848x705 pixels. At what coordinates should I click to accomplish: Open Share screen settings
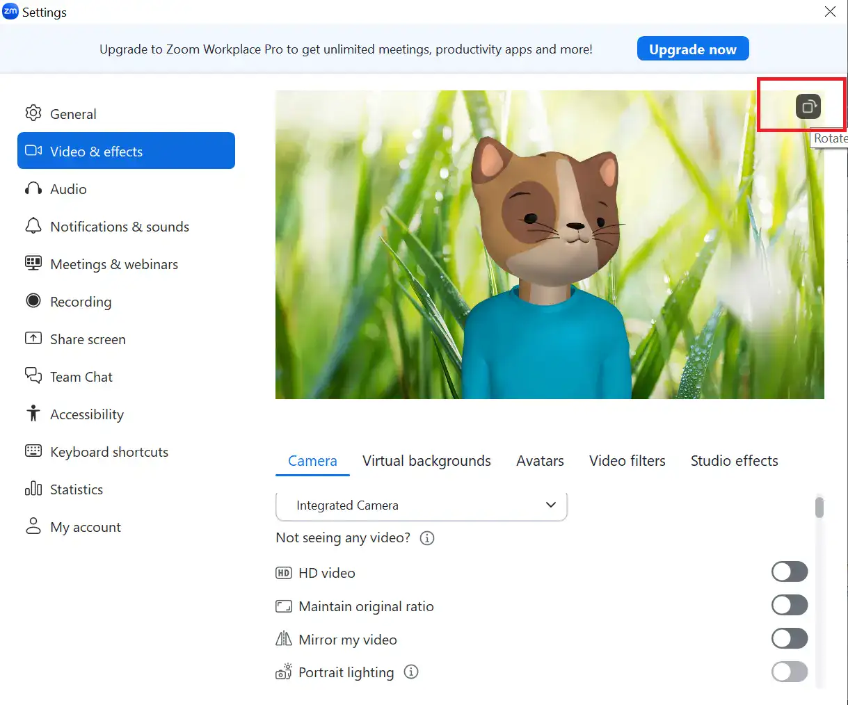click(x=126, y=339)
